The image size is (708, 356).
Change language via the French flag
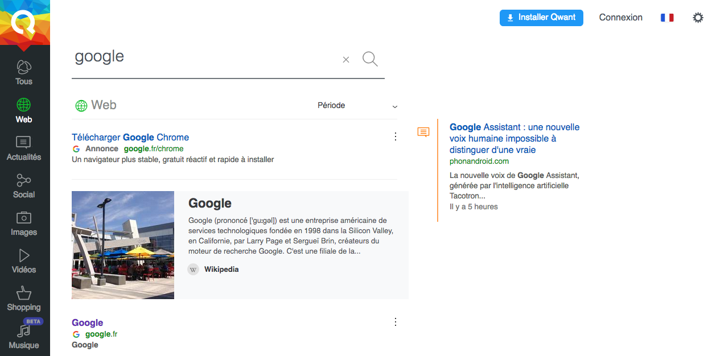pos(667,18)
